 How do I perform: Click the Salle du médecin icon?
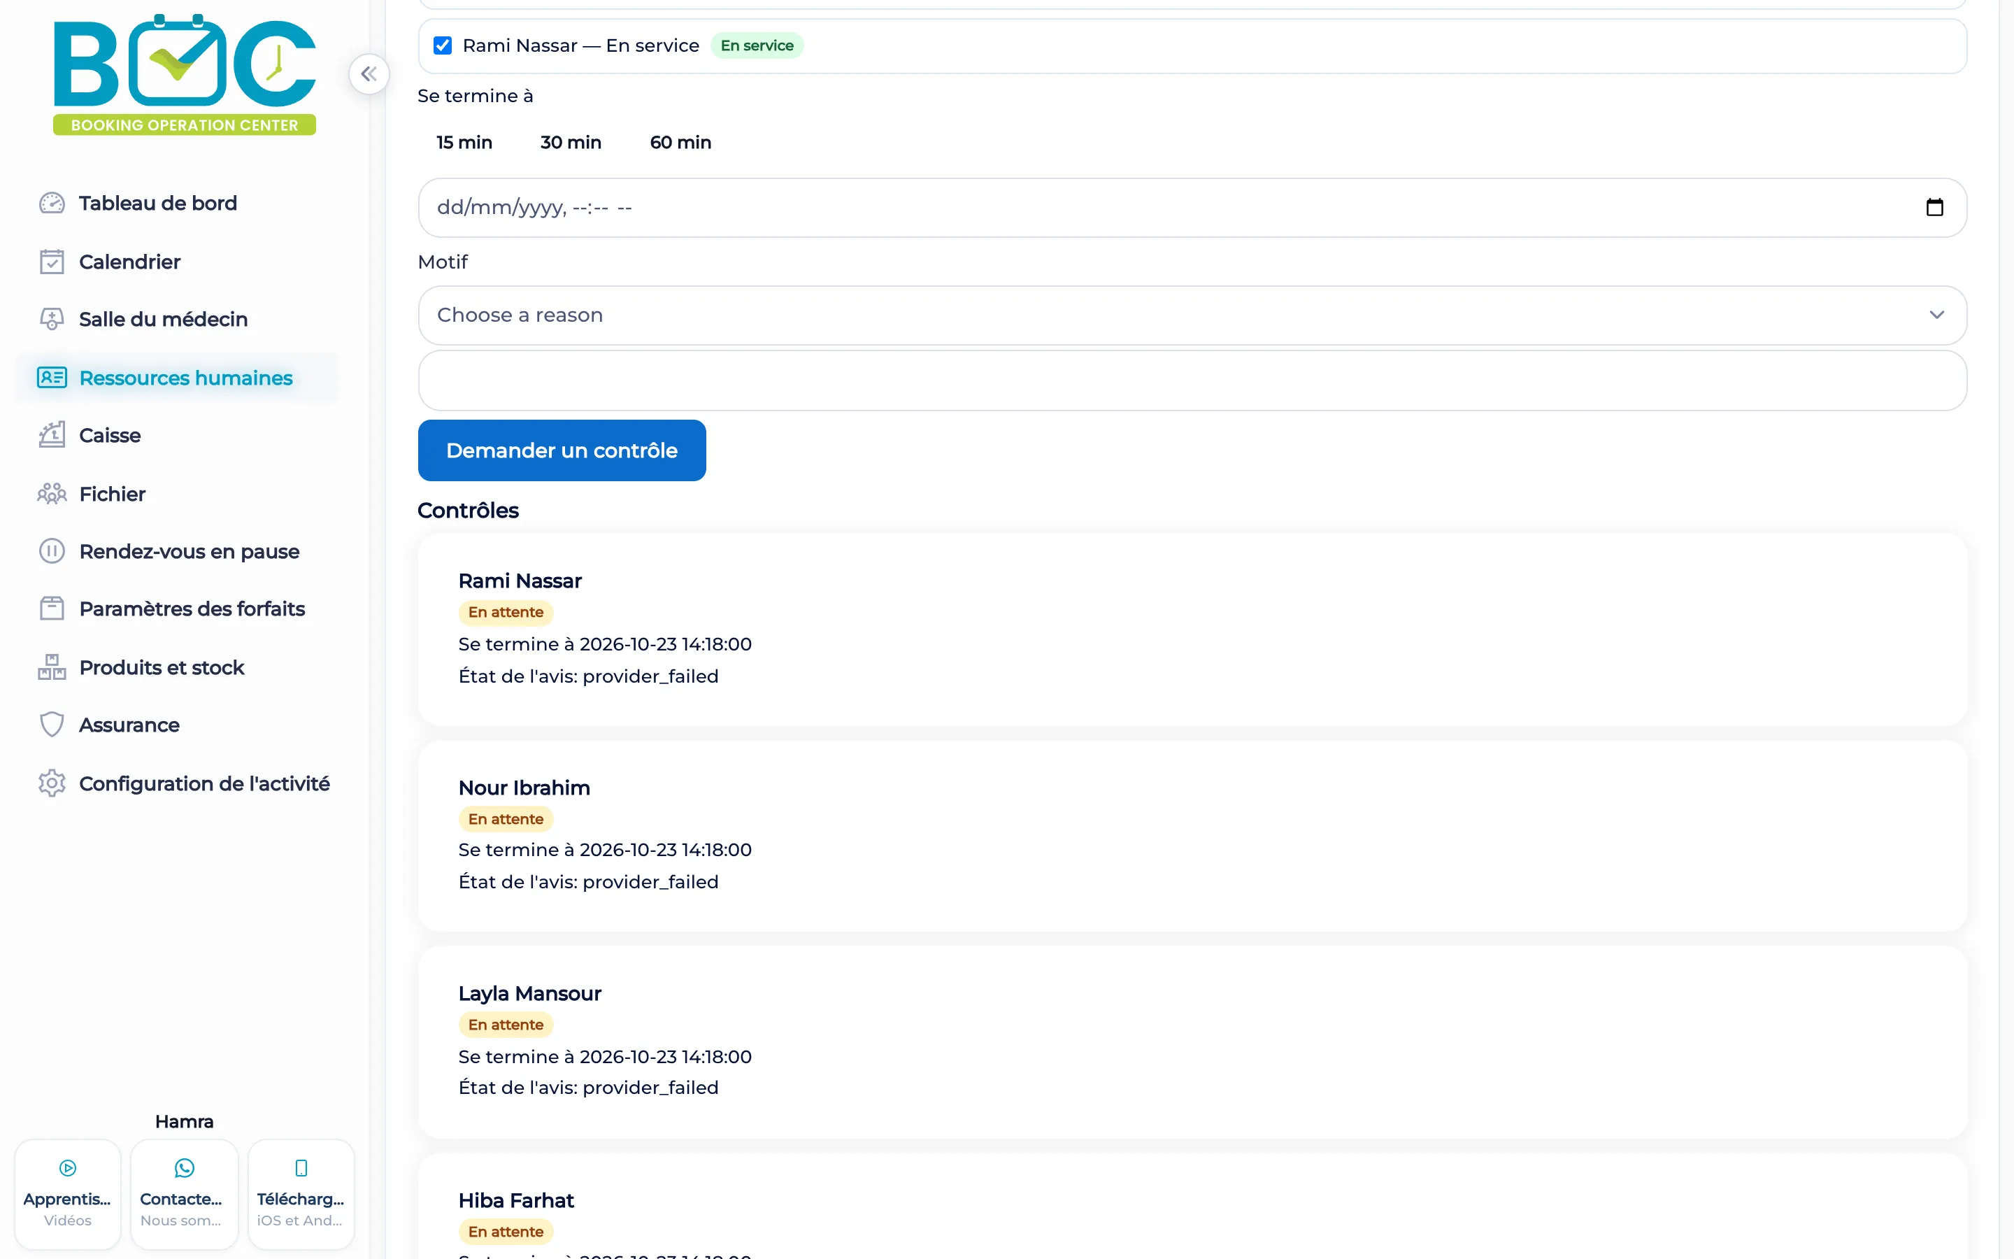tap(52, 319)
